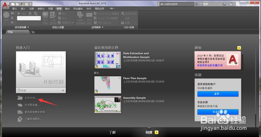Image resolution: width=261 pixels, height=137 pixels.
Task: Click the 运行脚本 run script icon
Action: point(89,18)
